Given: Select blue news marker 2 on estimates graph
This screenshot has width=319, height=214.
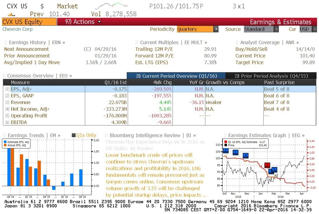Looking at the screenshot, I should 226,151.
